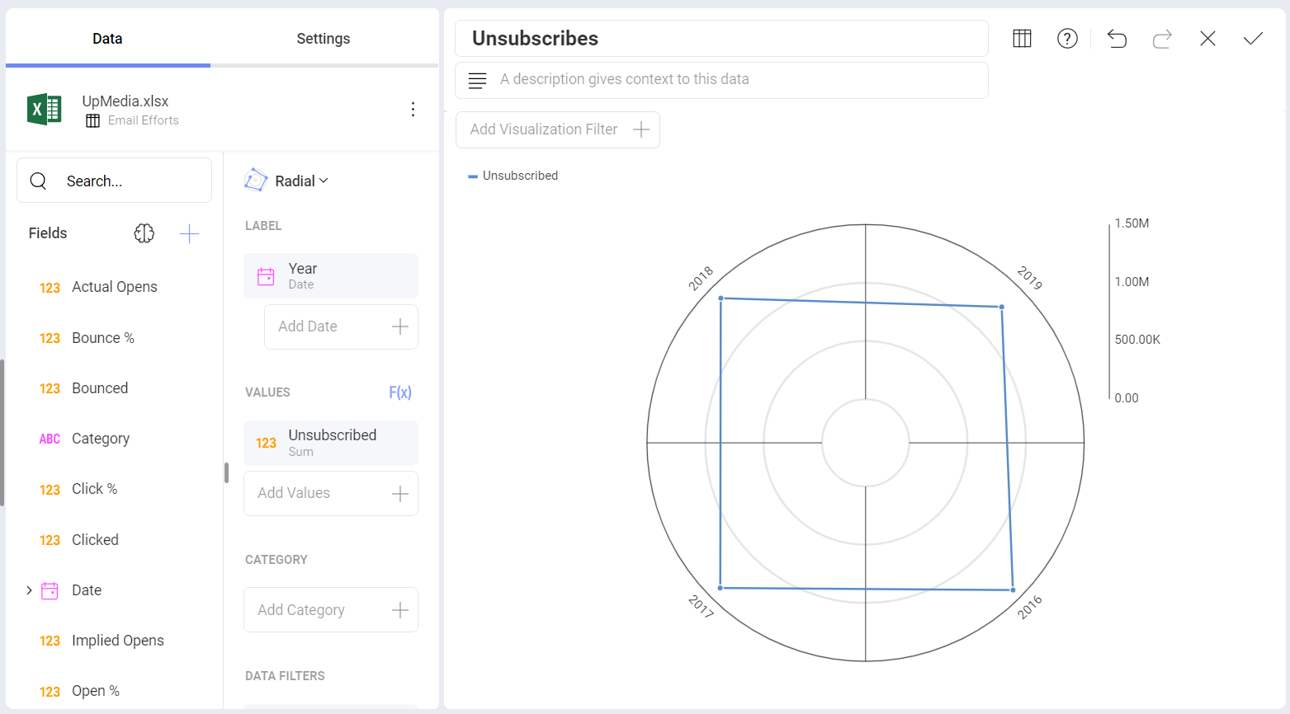Undo the last change
The height and width of the screenshot is (714, 1290).
tap(1117, 39)
